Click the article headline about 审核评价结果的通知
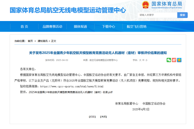 (x=98, y=53)
